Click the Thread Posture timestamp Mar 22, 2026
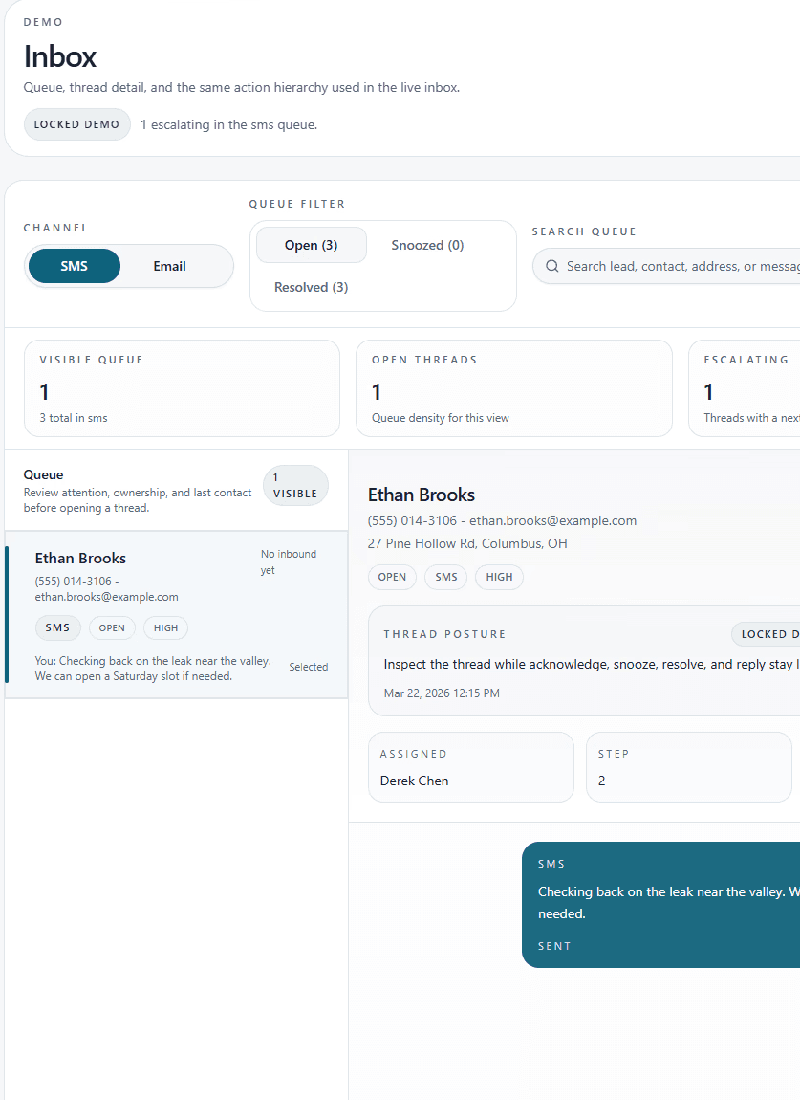This screenshot has width=800, height=1100. coord(442,693)
